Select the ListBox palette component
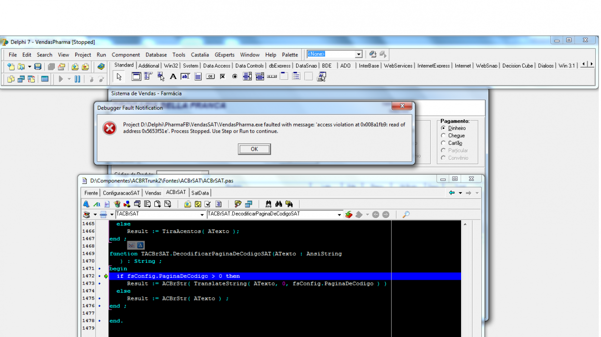The height and width of the screenshot is (337, 601). point(247,76)
